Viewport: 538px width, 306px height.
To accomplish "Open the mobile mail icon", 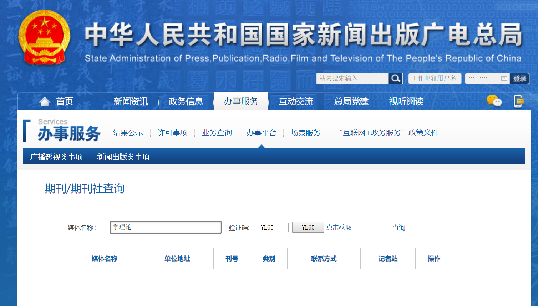I will point(518,101).
